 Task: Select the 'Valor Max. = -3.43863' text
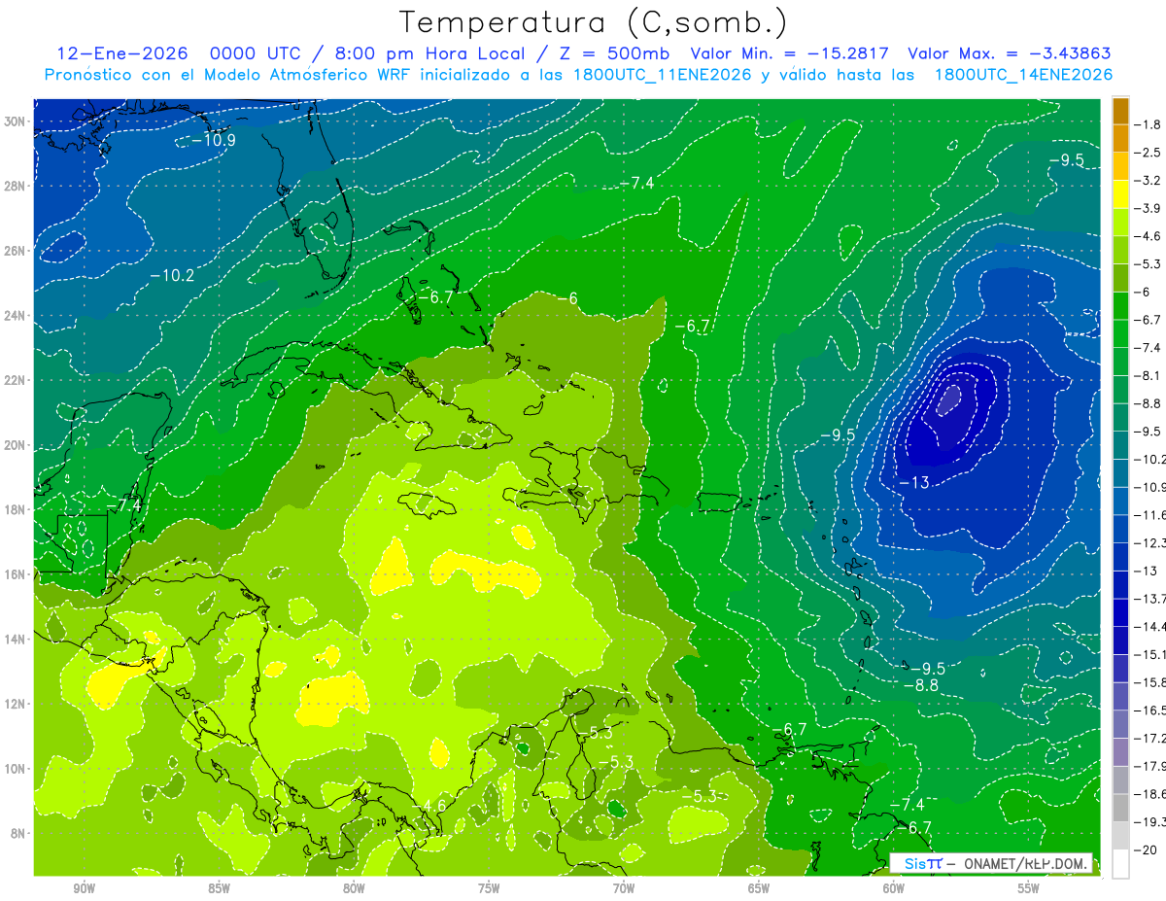[x=1009, y=53]
